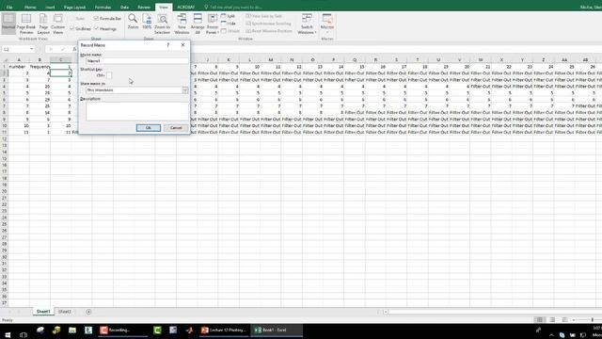Split the window with Split
The height and width of the screenshot is (339, 602).
click(228, 16)
